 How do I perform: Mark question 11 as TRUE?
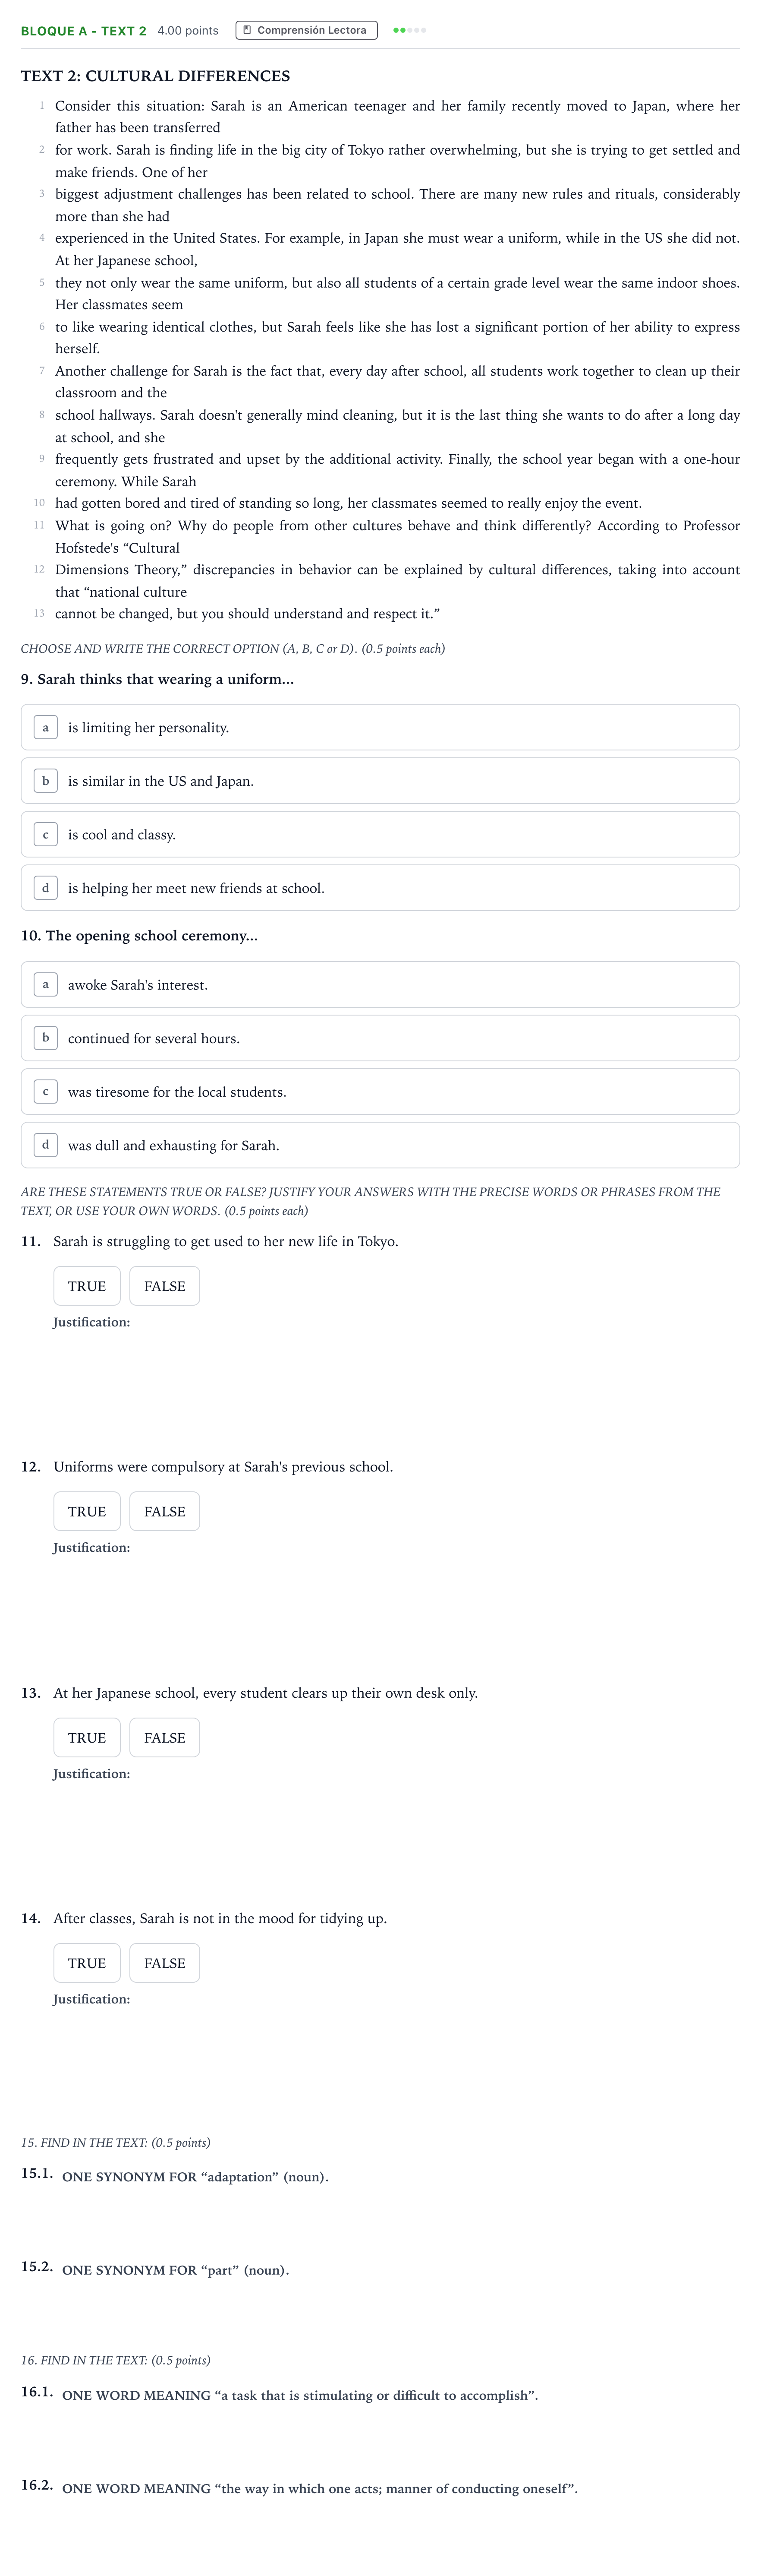point(87,1286)
